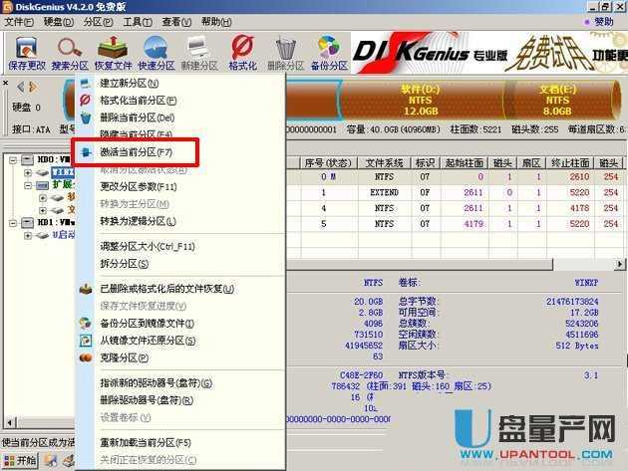Click the 快速分区 (Quick partition) toolbar icon

point(157,51)
